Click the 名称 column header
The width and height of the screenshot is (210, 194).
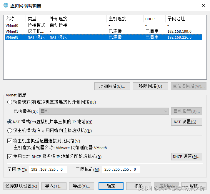(15, 19)
